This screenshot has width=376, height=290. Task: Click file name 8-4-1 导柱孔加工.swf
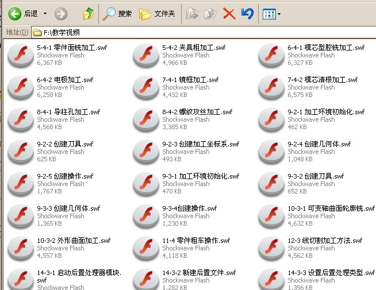68,112
